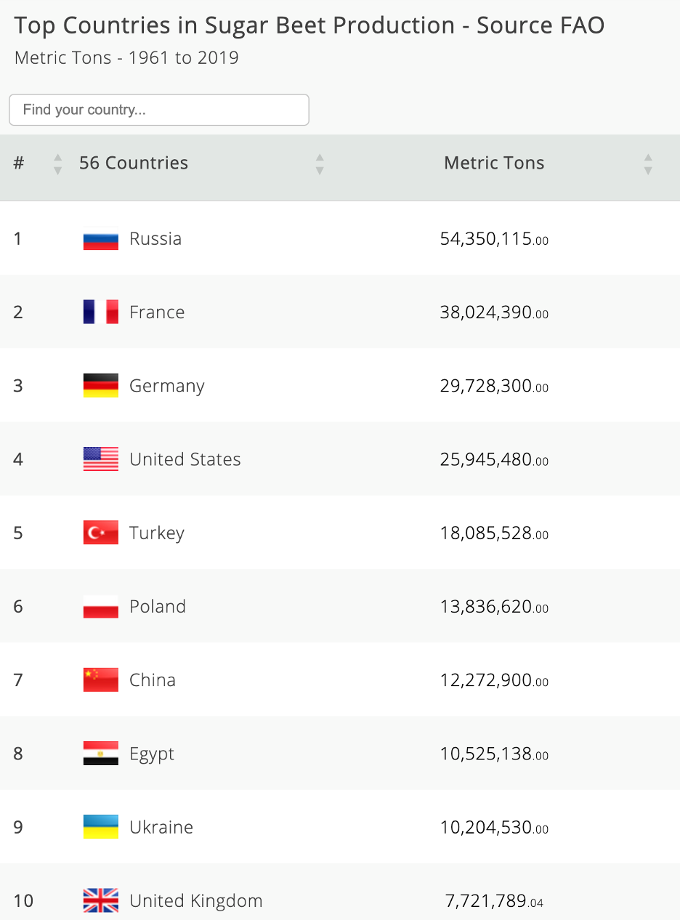Viewport: 680px width, 920px height.
Task: Click the Russia flag icon
Action: pos(101,238)
